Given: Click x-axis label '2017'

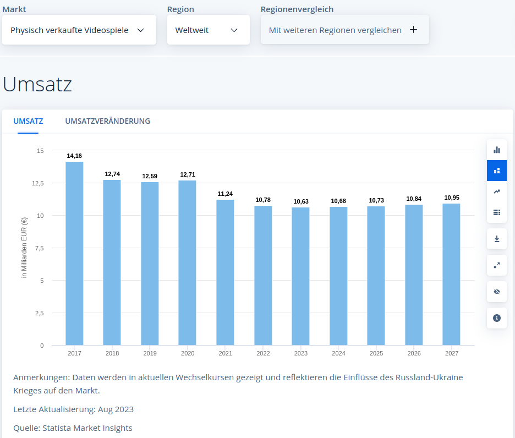Looking at the screenshot, I should [75, 353].
